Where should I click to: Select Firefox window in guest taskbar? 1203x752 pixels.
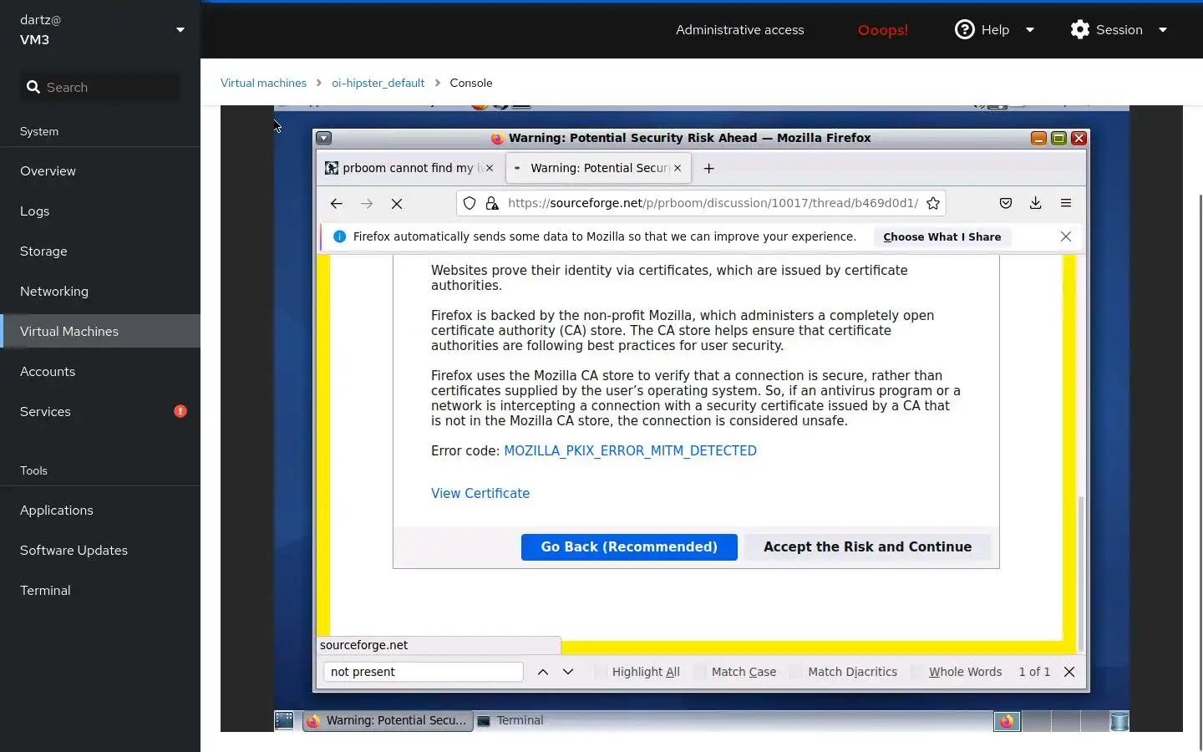tap(388, 720)
